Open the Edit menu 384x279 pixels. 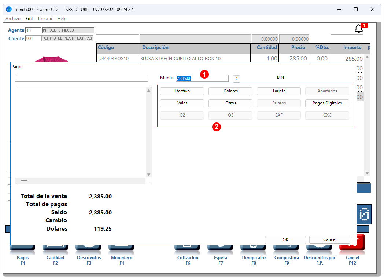point(29,19)
